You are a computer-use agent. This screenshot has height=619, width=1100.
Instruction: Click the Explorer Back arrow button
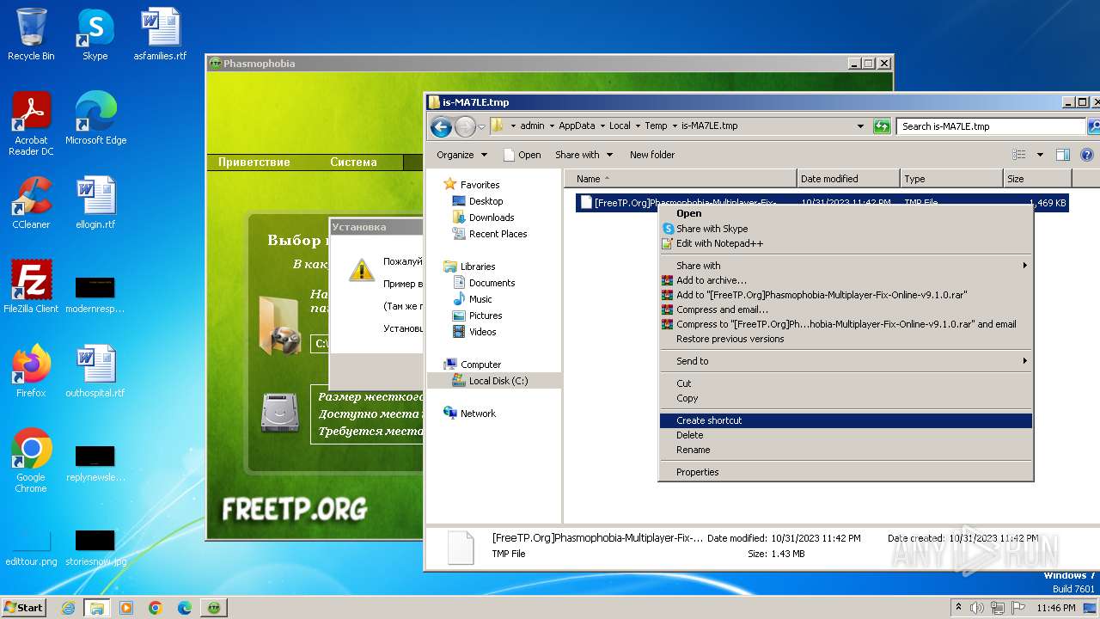[441, 126]
